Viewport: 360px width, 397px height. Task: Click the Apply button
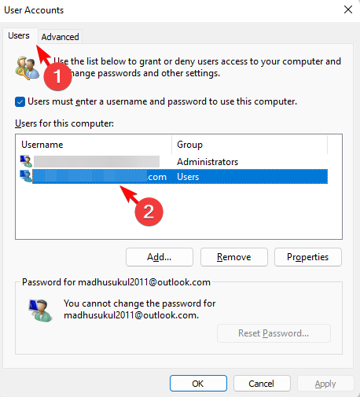325,384
